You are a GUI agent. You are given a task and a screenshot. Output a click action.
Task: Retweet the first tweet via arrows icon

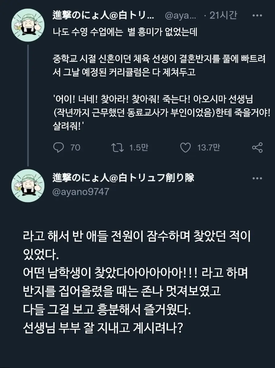point(117,148)
